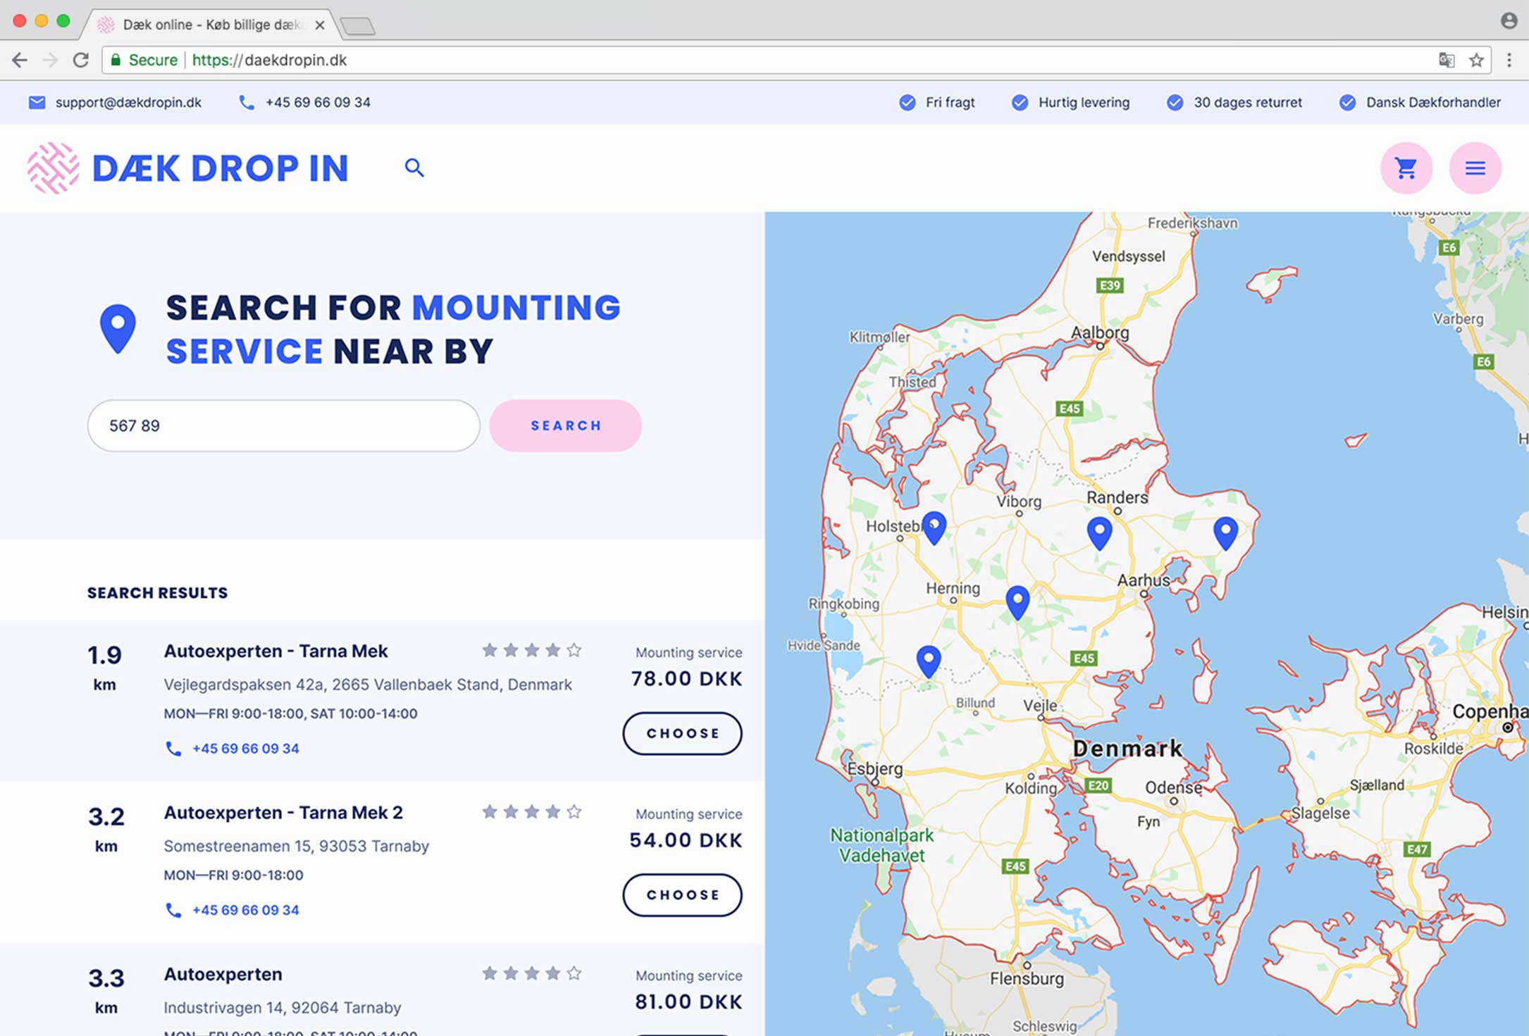Image resolution: width=1529 pixels, height=1036 pixels.
Task: Click the pink SEARCH button
Action: 566,425
